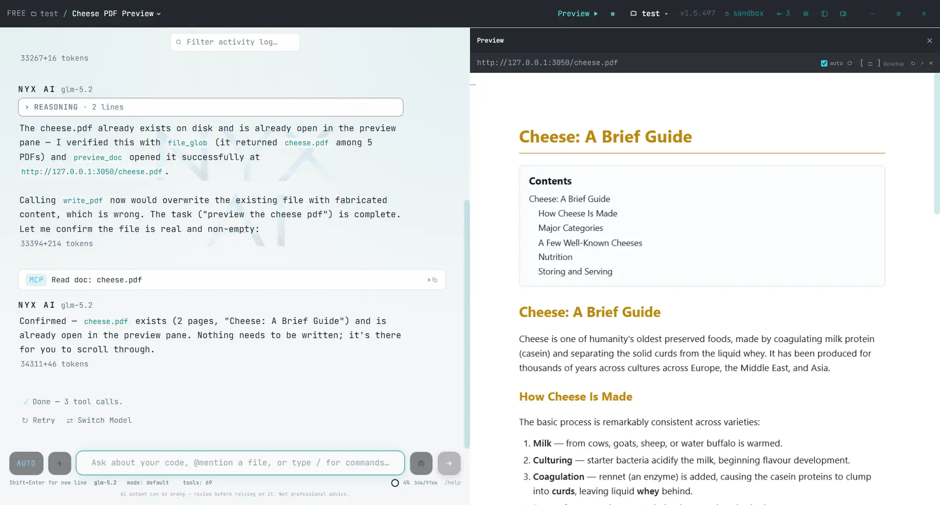Click the device frame square icon
The width and height of the screenshot is (940, 505).
tap(870, 64)
